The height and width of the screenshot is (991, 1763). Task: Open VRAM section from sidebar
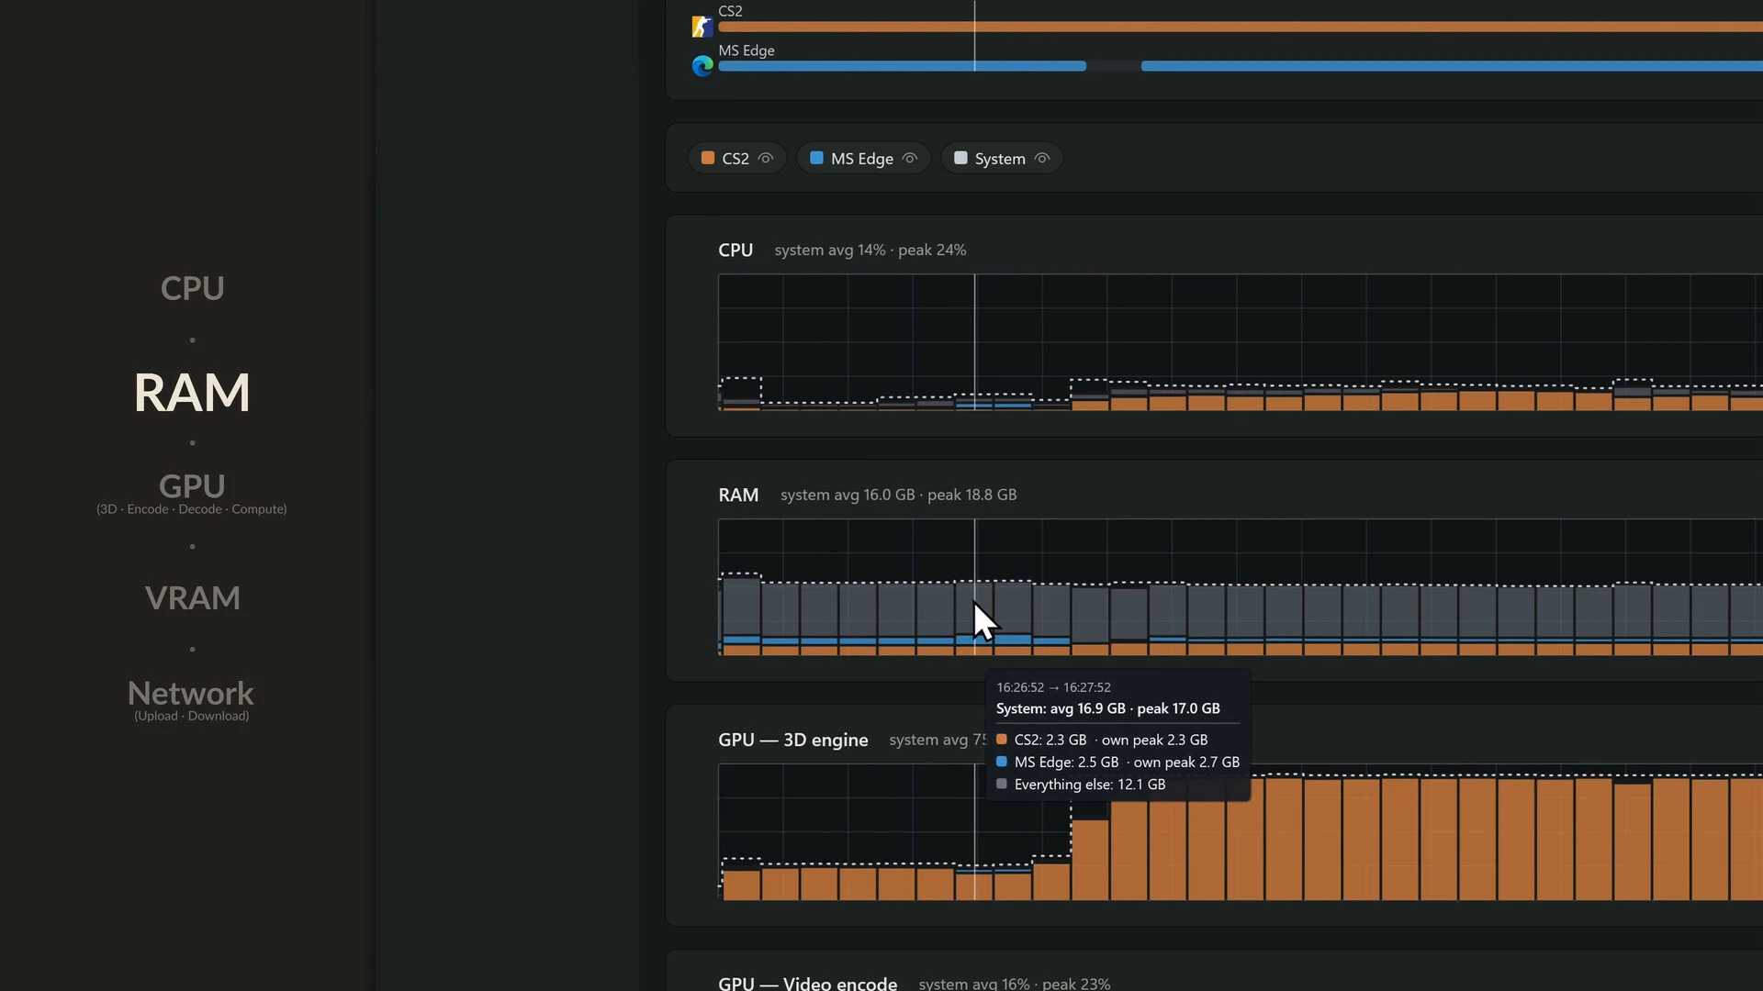point(192,598)
